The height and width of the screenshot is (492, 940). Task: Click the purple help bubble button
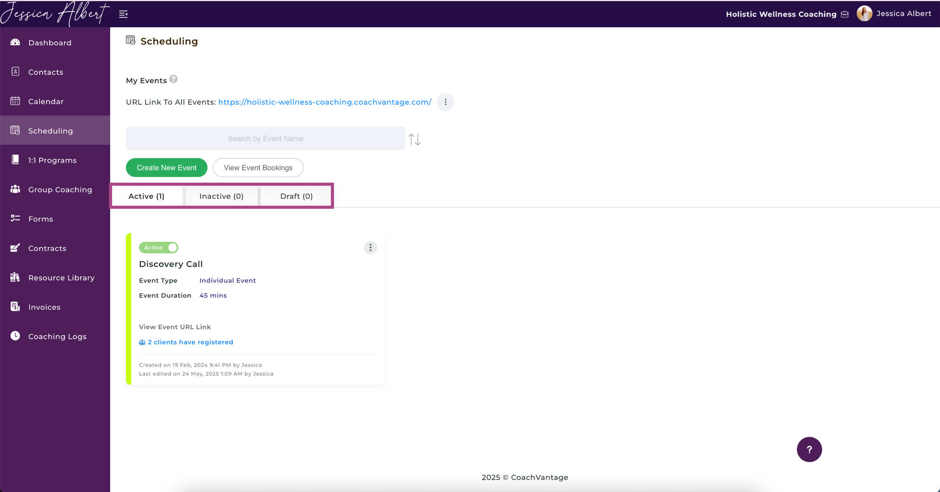point(809,449)
